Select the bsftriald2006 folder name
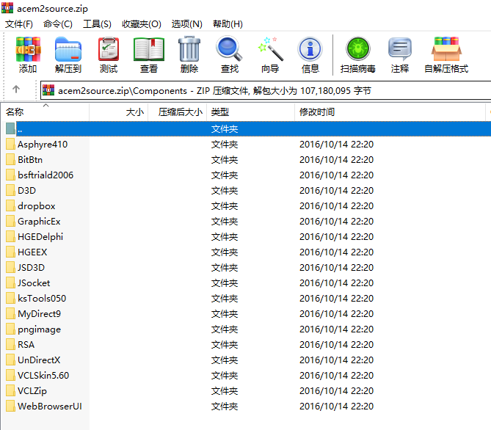The height and width of the screenshot is (430, 491). (x=46, y=175)
